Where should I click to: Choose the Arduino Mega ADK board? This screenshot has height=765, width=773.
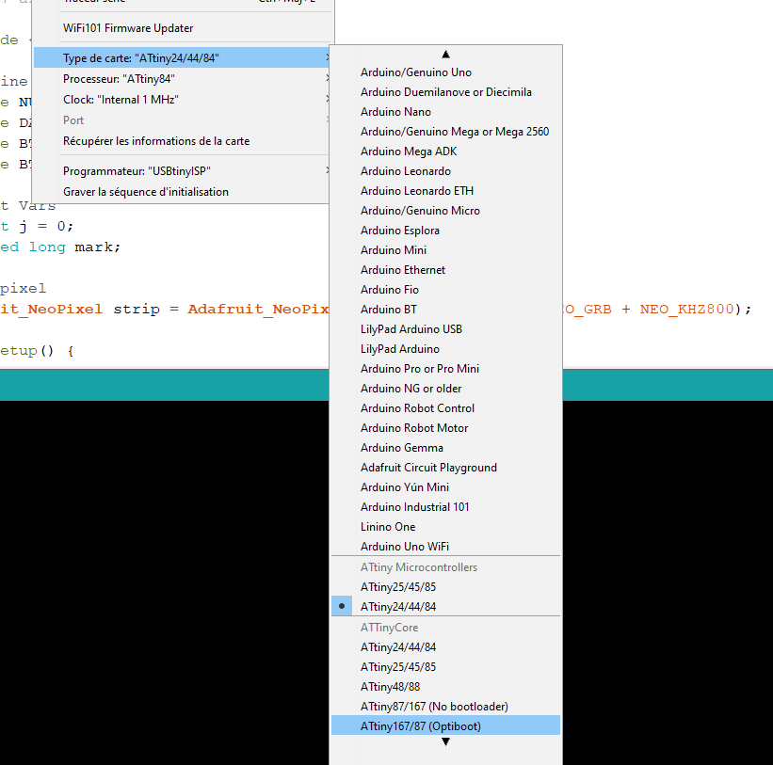445,151
